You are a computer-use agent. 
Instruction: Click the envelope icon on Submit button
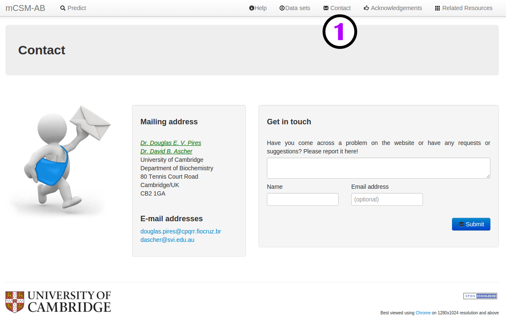click(x=461, y=224)
